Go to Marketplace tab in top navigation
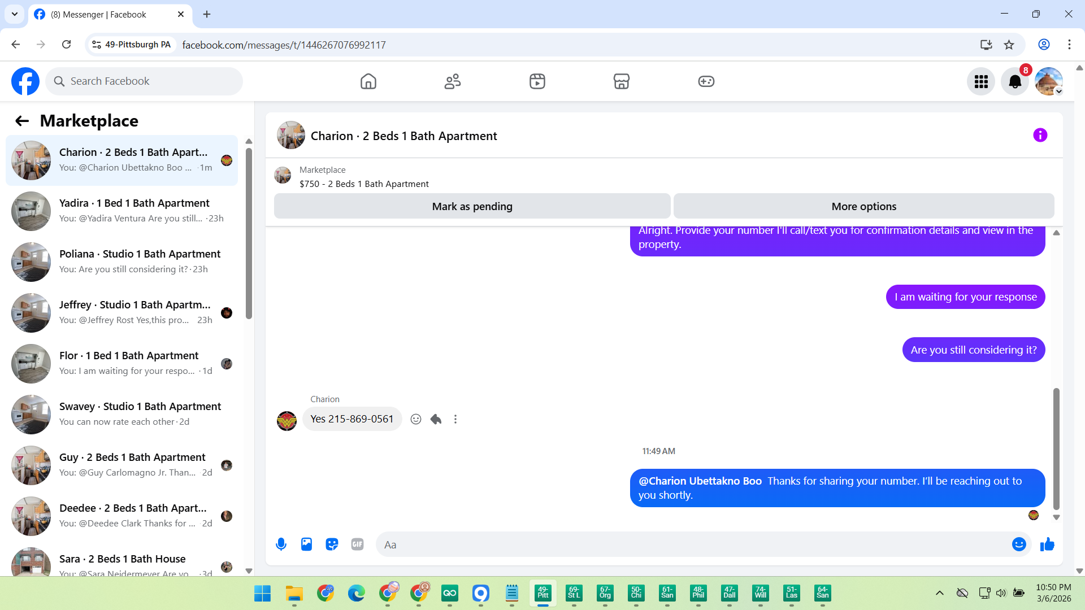Screen dimensions: 1085x610 coord(621,82)
